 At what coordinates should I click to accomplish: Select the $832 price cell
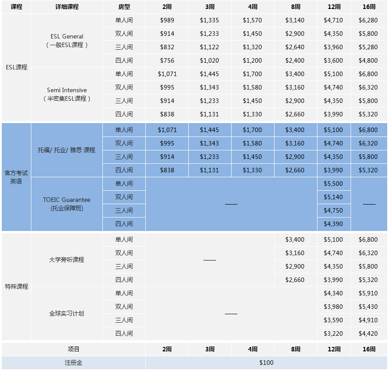[x=167, y=47]
